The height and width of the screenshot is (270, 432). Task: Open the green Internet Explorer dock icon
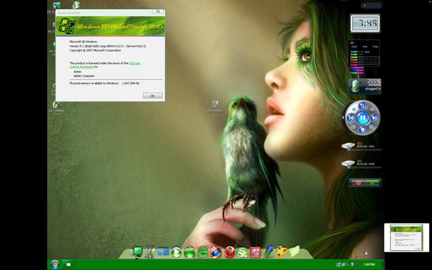coord(203,252)
